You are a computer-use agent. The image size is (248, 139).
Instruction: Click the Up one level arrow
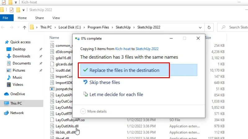pyautogui.click(x=24, y=27)
